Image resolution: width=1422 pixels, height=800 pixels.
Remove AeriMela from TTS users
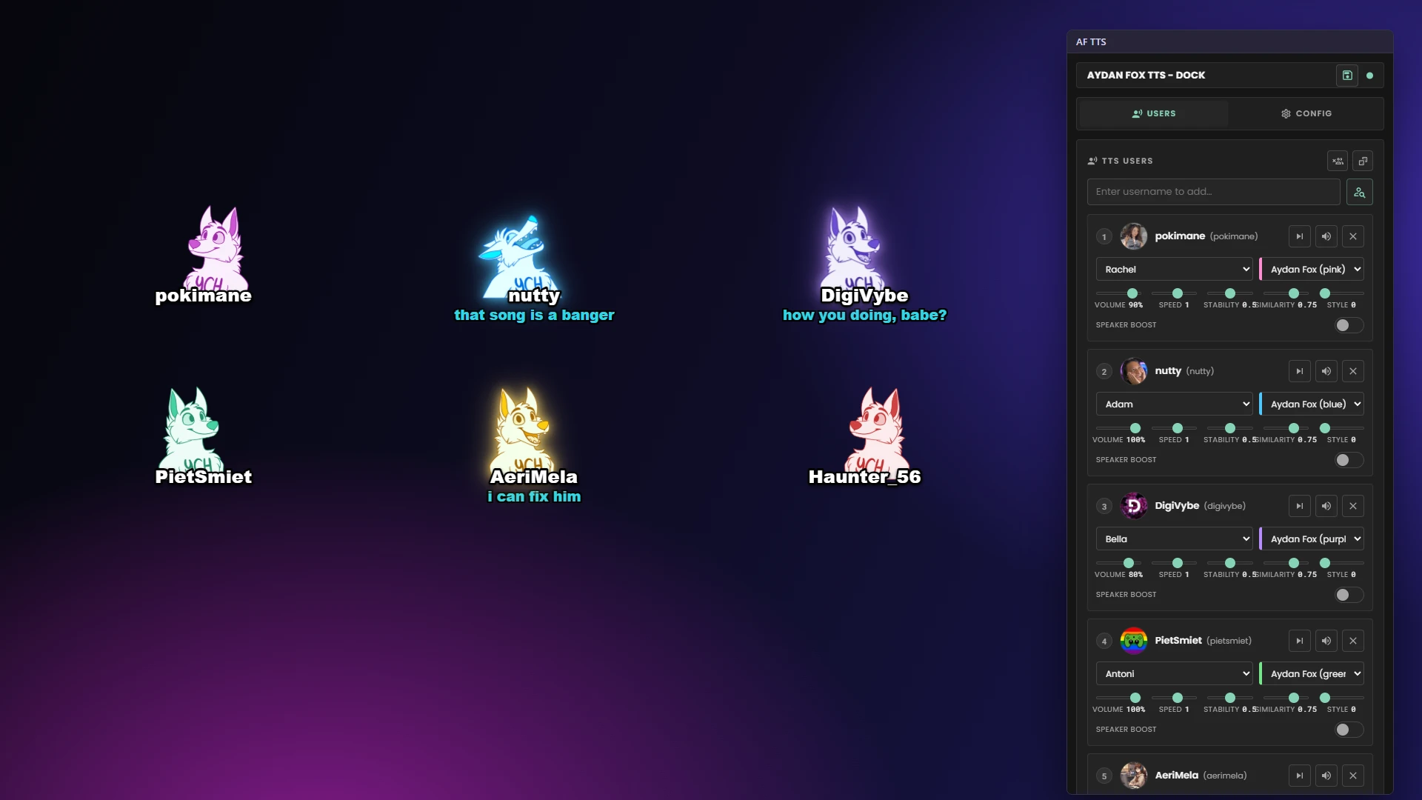(1353, 776)
